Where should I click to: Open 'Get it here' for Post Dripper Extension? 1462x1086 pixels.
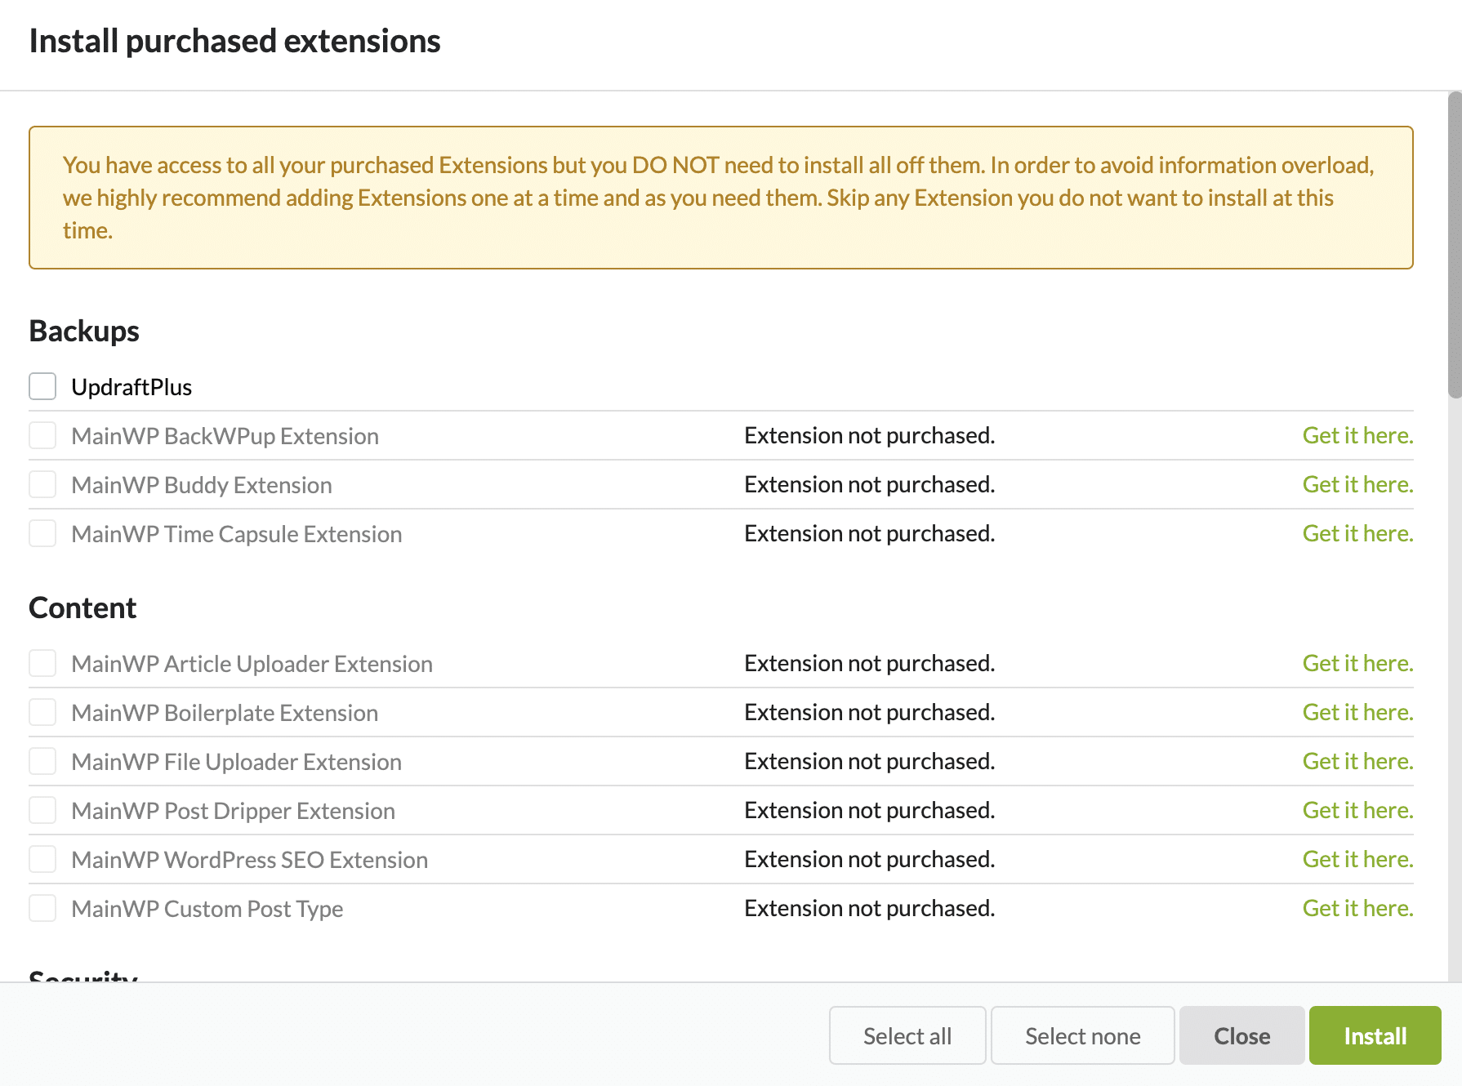pos(1357,810)
